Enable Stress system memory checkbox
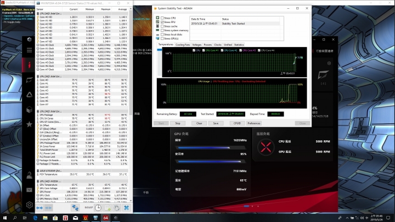The width and height of the screenshot is (395, 222). click(x=162, y=31)
